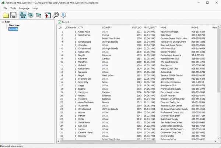Select the tree structure view icon

pos(23,15)
